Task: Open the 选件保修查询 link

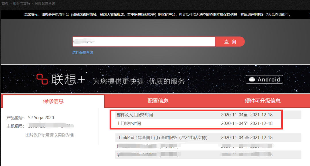Action: click(83, 52)
